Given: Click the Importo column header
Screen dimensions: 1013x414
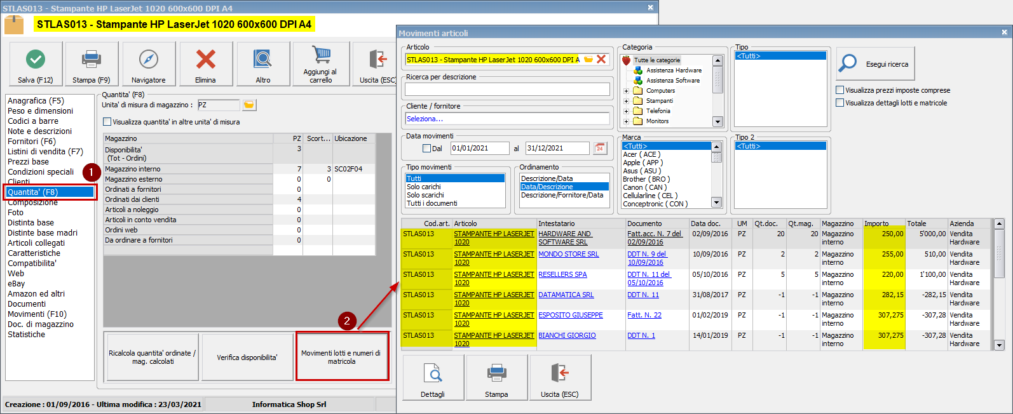Looking at the screenshot, I should pos(884,224).
